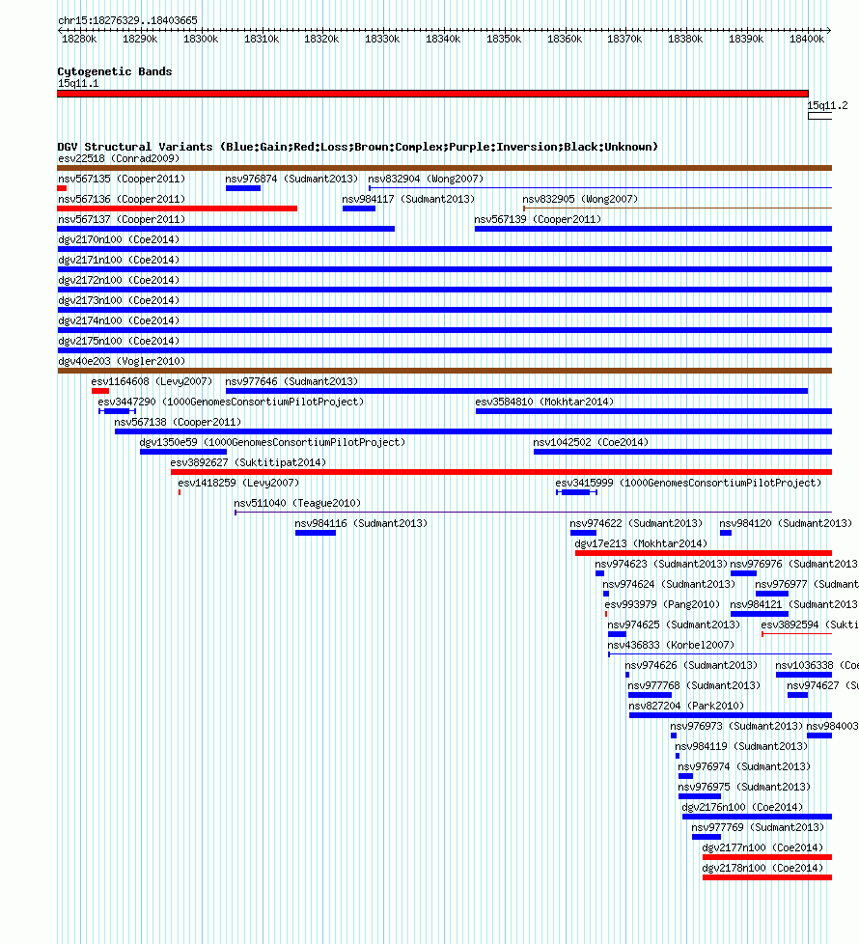Image resolution: width=859 pixels, height=944 pixels.
Task: Click nsv984120 (Sudmant2013) label
Action: [786, 523]
